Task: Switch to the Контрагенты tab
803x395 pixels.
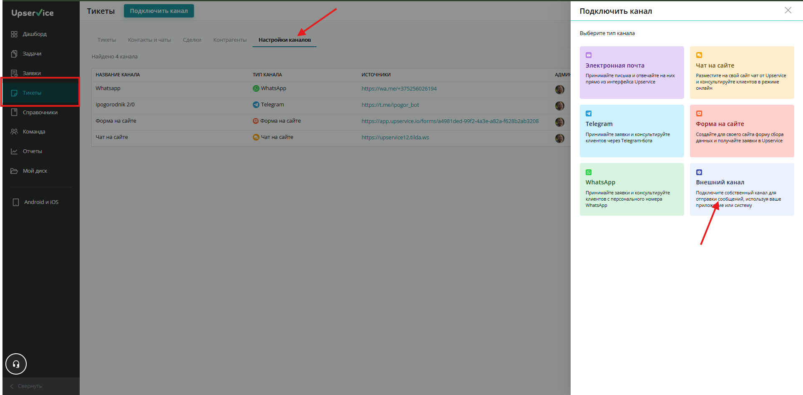Action: [230, 40]
